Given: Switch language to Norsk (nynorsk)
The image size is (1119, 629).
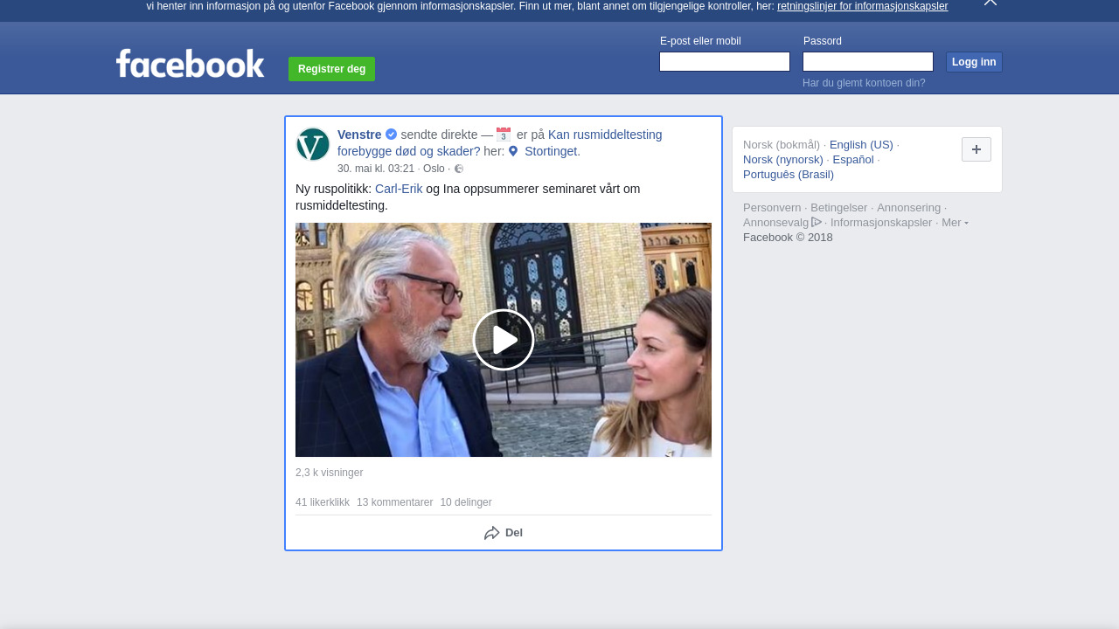Looking at the screenshot, I should pos(783,160).
